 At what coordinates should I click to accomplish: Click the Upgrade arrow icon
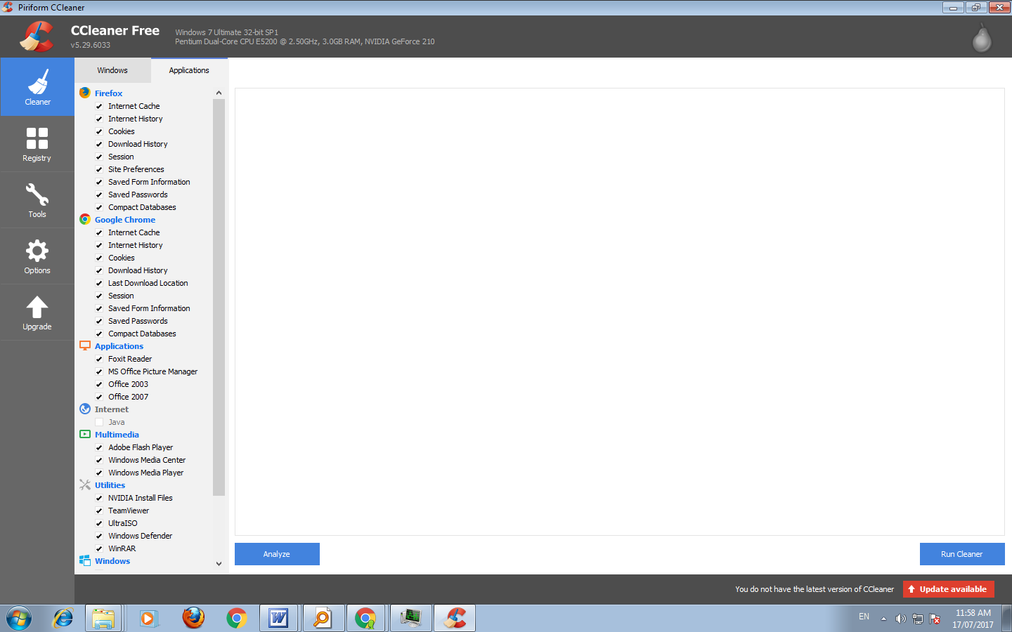point(37,307)
